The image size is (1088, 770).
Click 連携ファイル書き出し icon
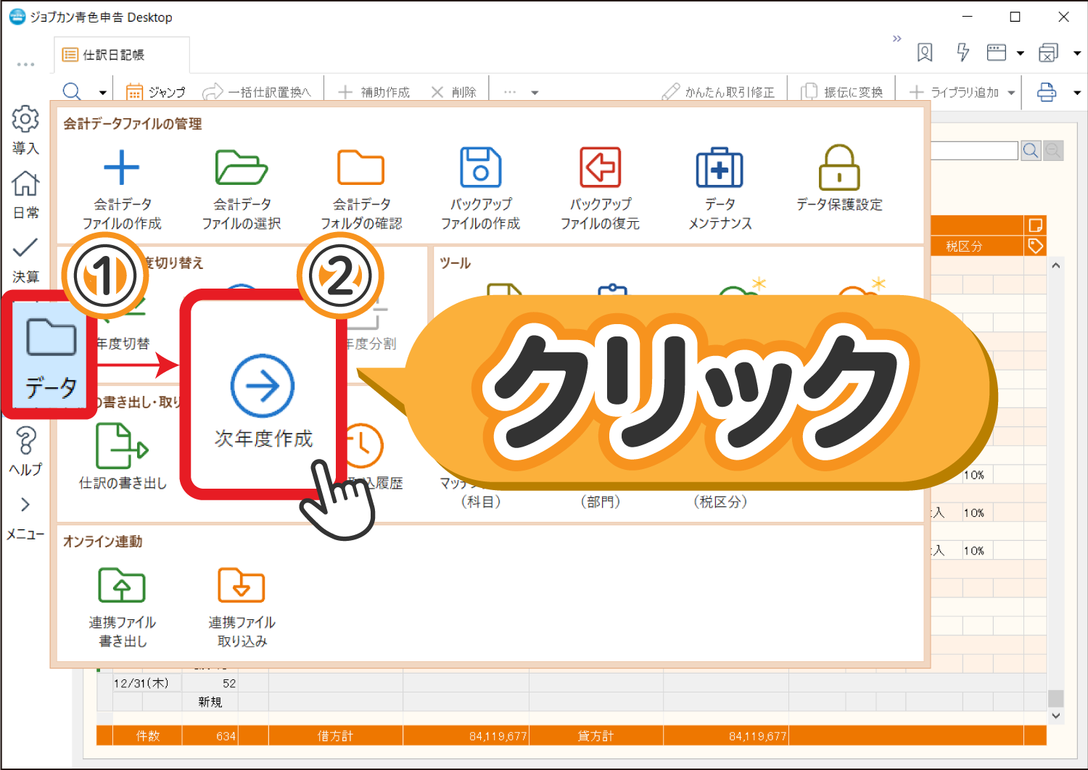pos(122,585)
